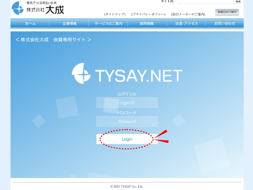
Task: Open the ホーム navigation tab
Action: (x=30, y=23)
